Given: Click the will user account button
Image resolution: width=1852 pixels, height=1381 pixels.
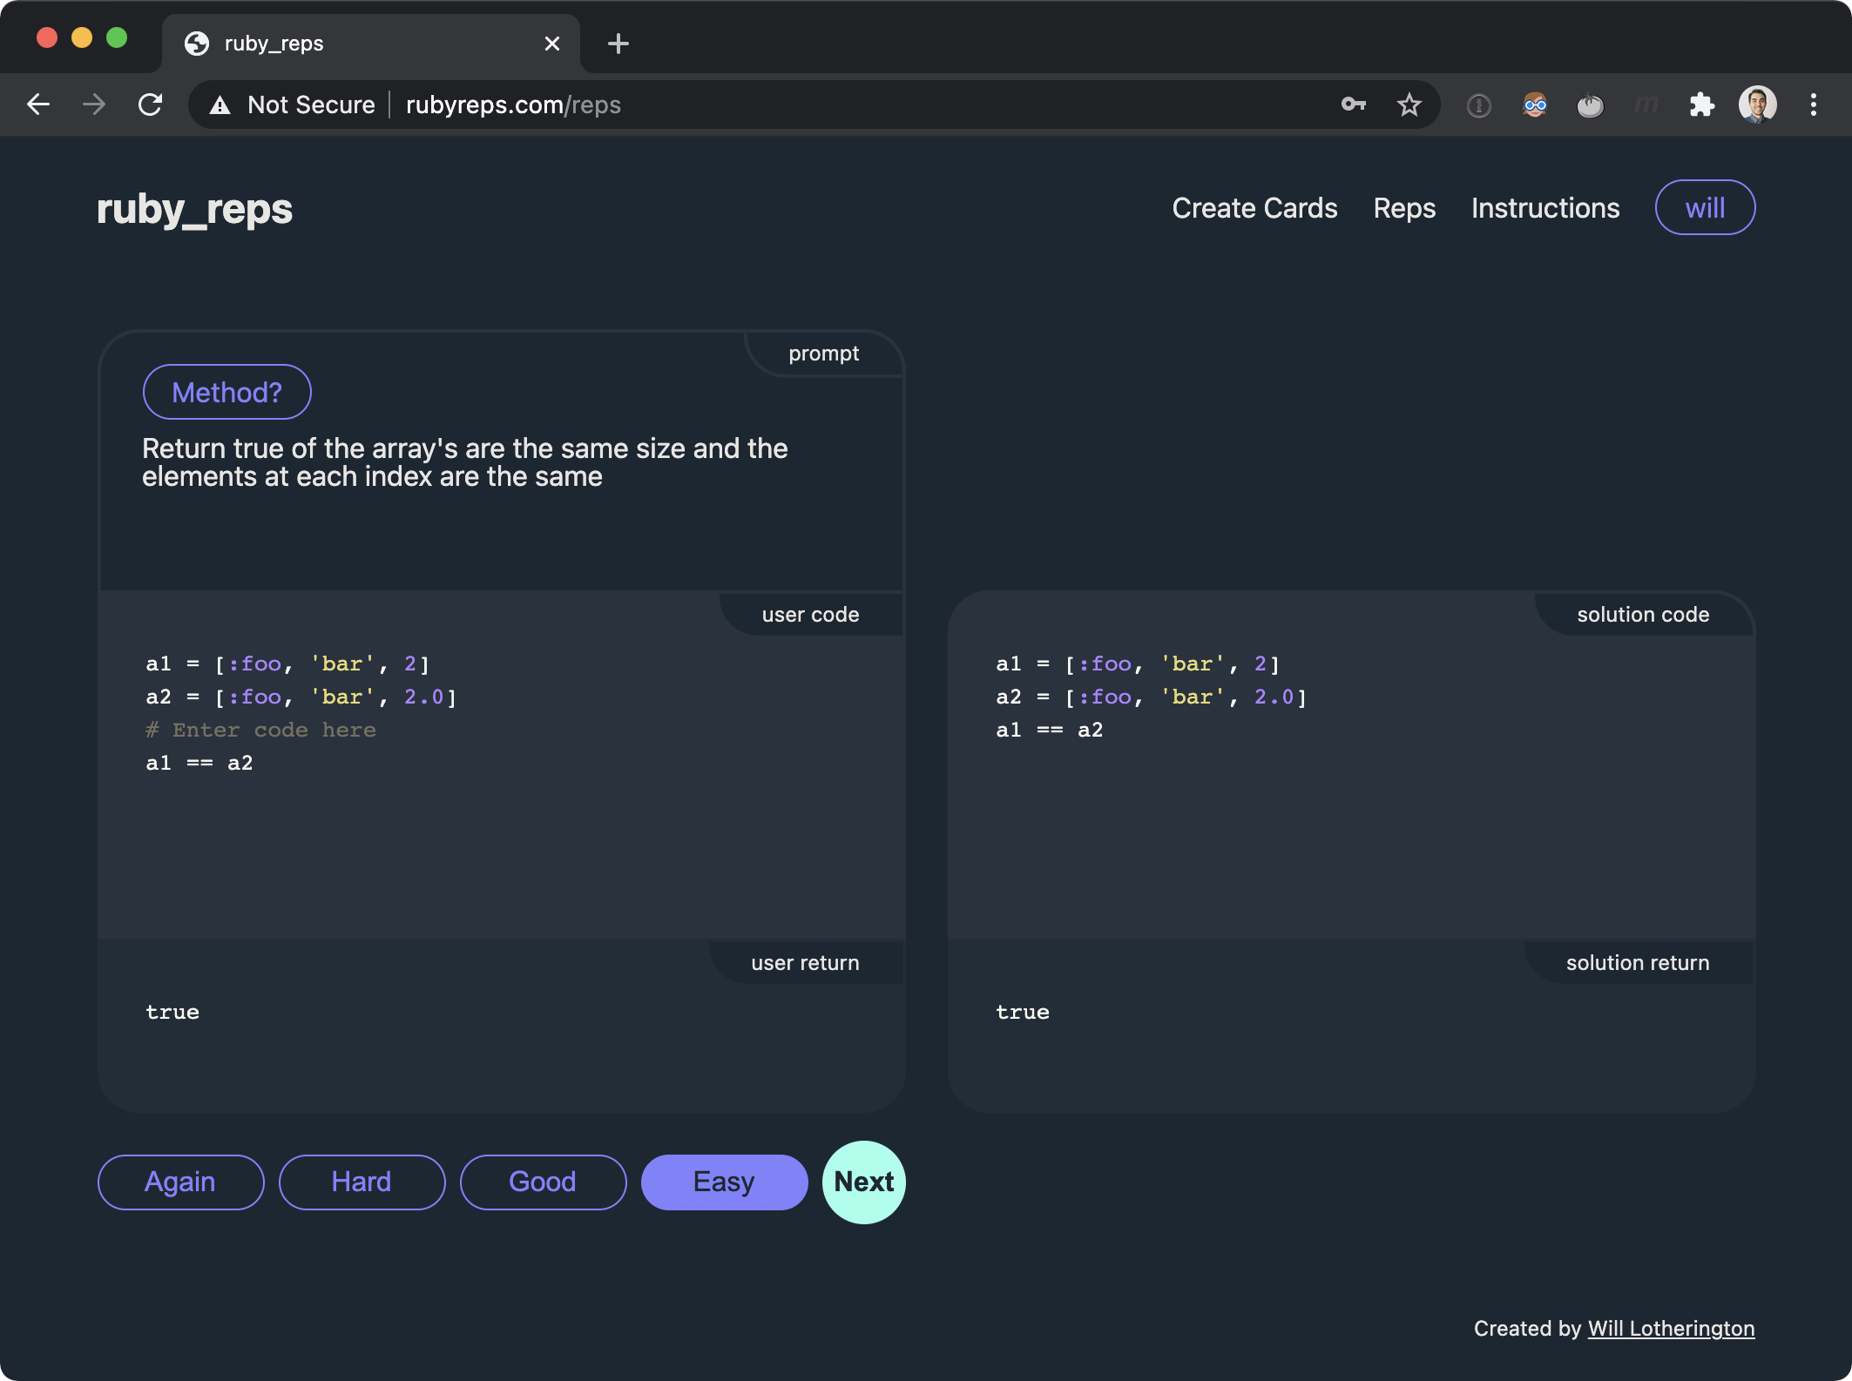Looking at the screenshot, I should pos(1705,208).
